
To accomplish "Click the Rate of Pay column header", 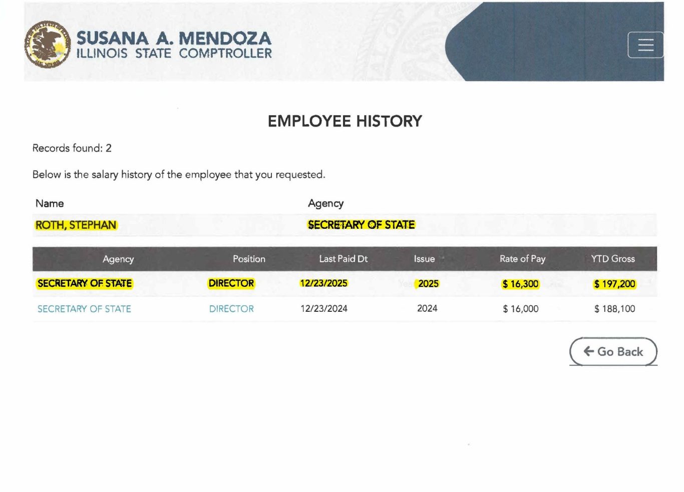I will (x=522, y=259).
